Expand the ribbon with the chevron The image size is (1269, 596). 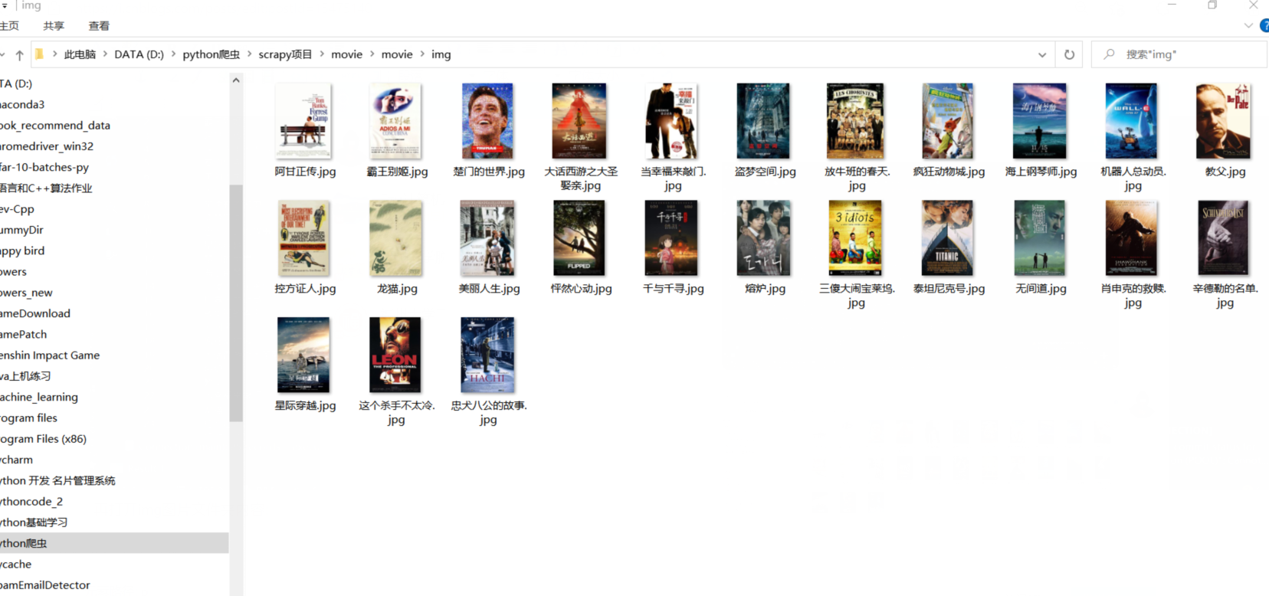pos(1248,25)
